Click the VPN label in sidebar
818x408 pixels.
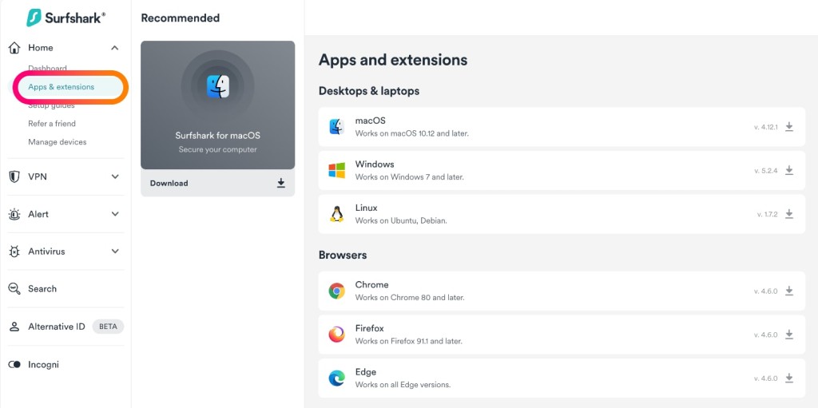click(x=38, y=176)
